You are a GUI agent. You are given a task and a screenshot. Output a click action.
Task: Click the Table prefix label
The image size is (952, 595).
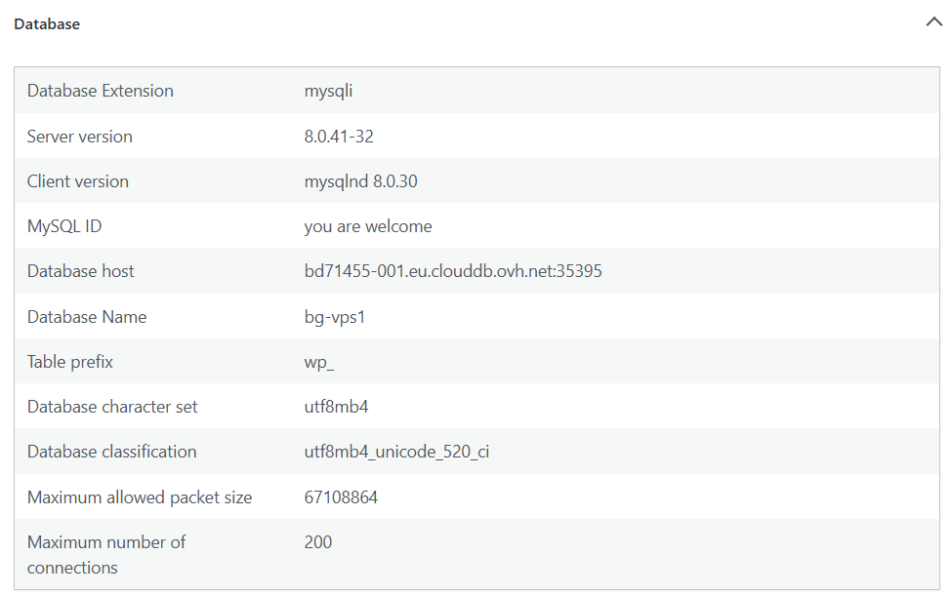(70, 362)
